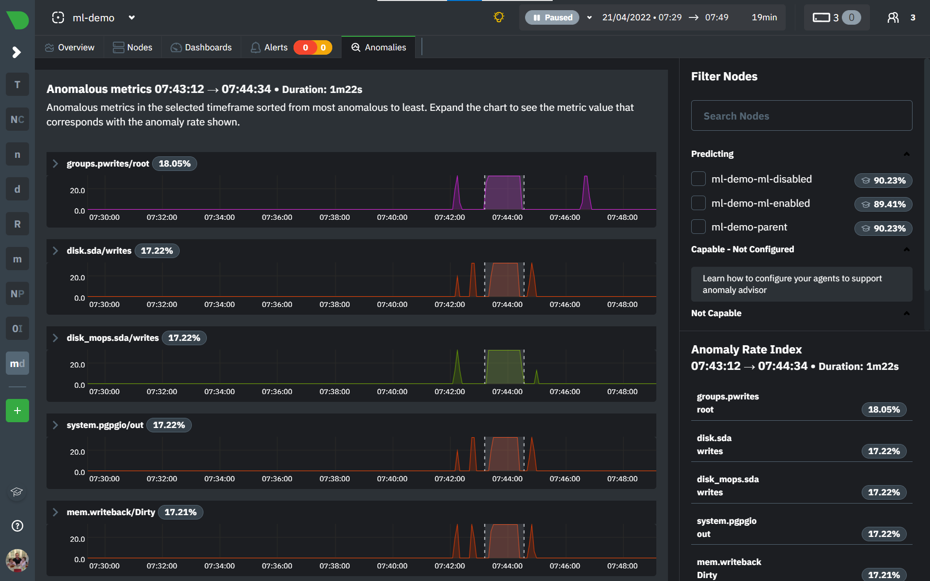This screenshot has width=930, height=581.
Task: Click the Netdata green logo
Action: click(17, 20)
